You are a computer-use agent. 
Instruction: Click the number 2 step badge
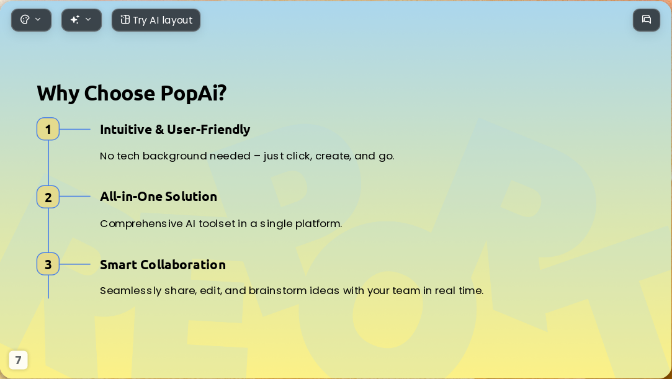point(48,197)
